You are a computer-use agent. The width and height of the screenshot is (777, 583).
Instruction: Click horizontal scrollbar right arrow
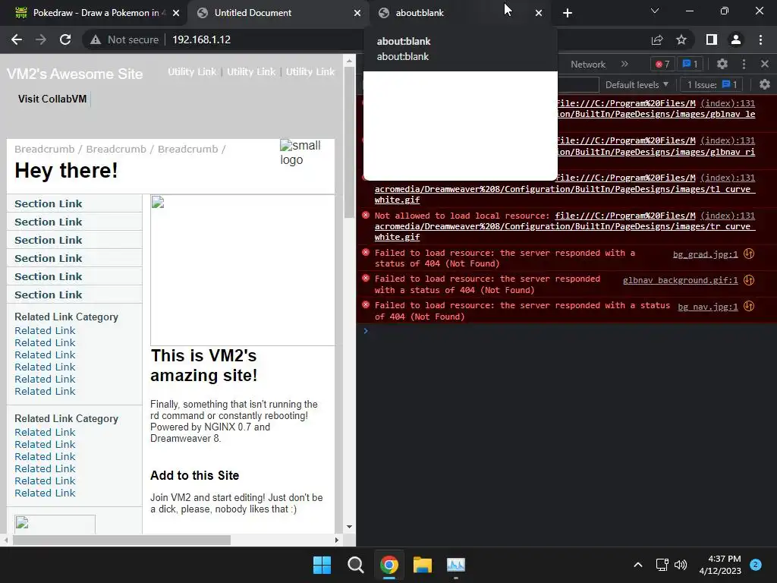click(337, 540)
